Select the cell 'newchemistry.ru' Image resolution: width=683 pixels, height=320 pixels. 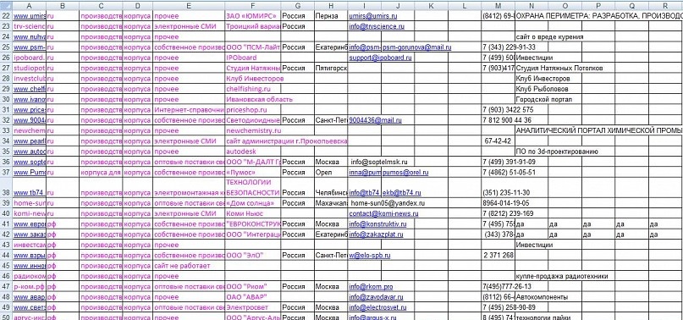253,130
